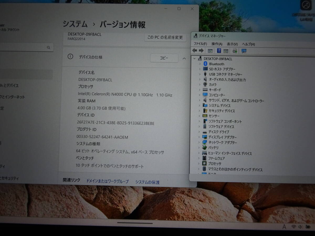The image size is (315, 236).
Task: Open the Wi-Fi icon in the taskbar
Action: (x=293, y=227)
